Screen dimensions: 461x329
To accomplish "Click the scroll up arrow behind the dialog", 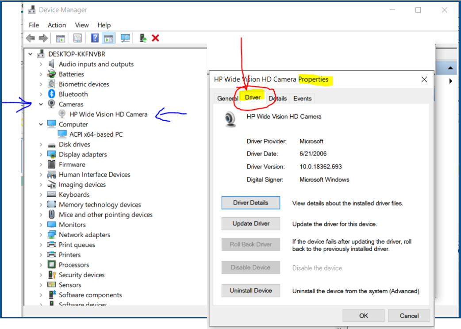I will [450, 68].
